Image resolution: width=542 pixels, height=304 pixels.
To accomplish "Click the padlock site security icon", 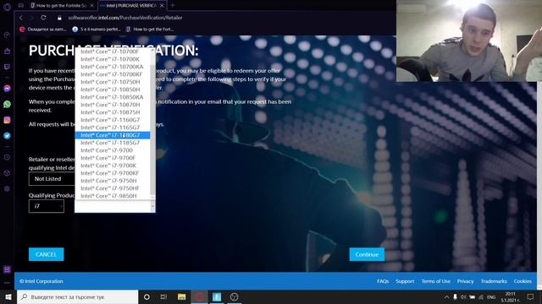I will coord(59,18).
